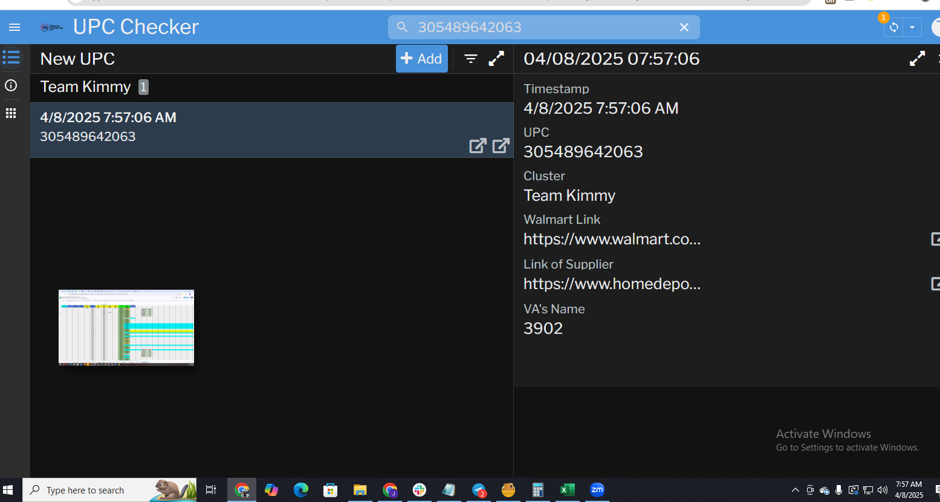Open first external link icon in record row
The width and height of the screenshot is (940, 502).
point(478,146)
